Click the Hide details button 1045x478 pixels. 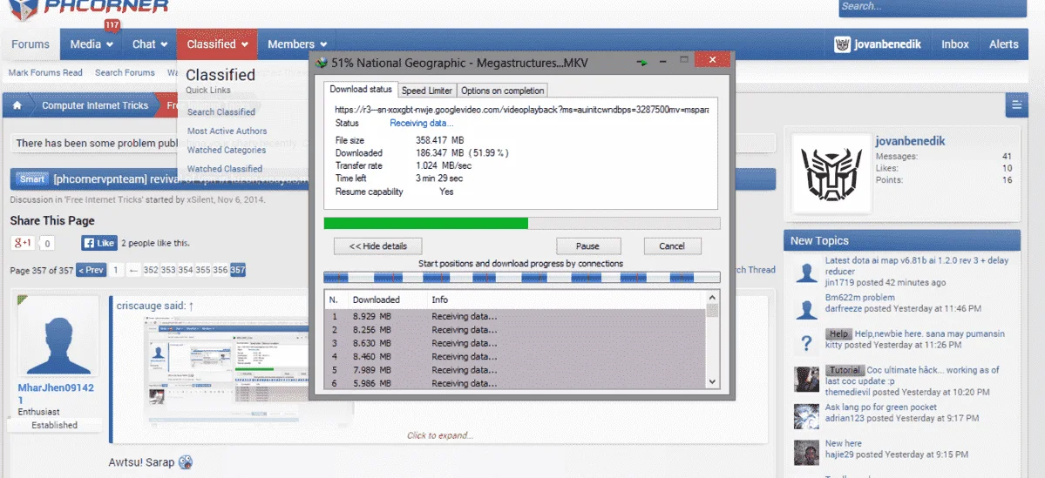[378, 246]
